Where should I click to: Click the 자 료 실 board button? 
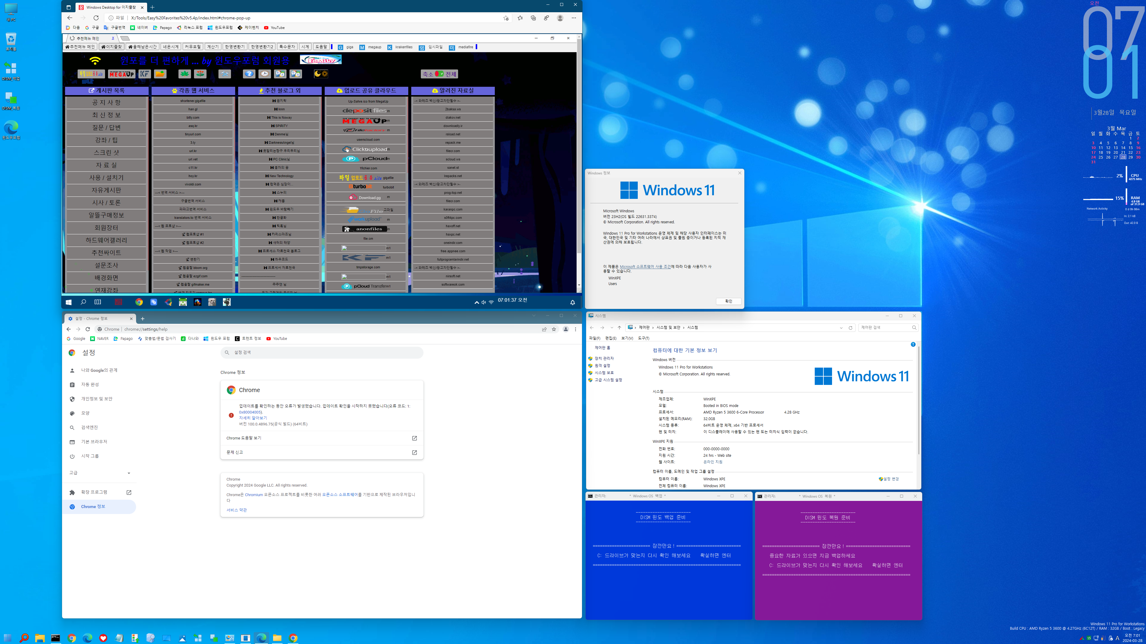[106, 165]
